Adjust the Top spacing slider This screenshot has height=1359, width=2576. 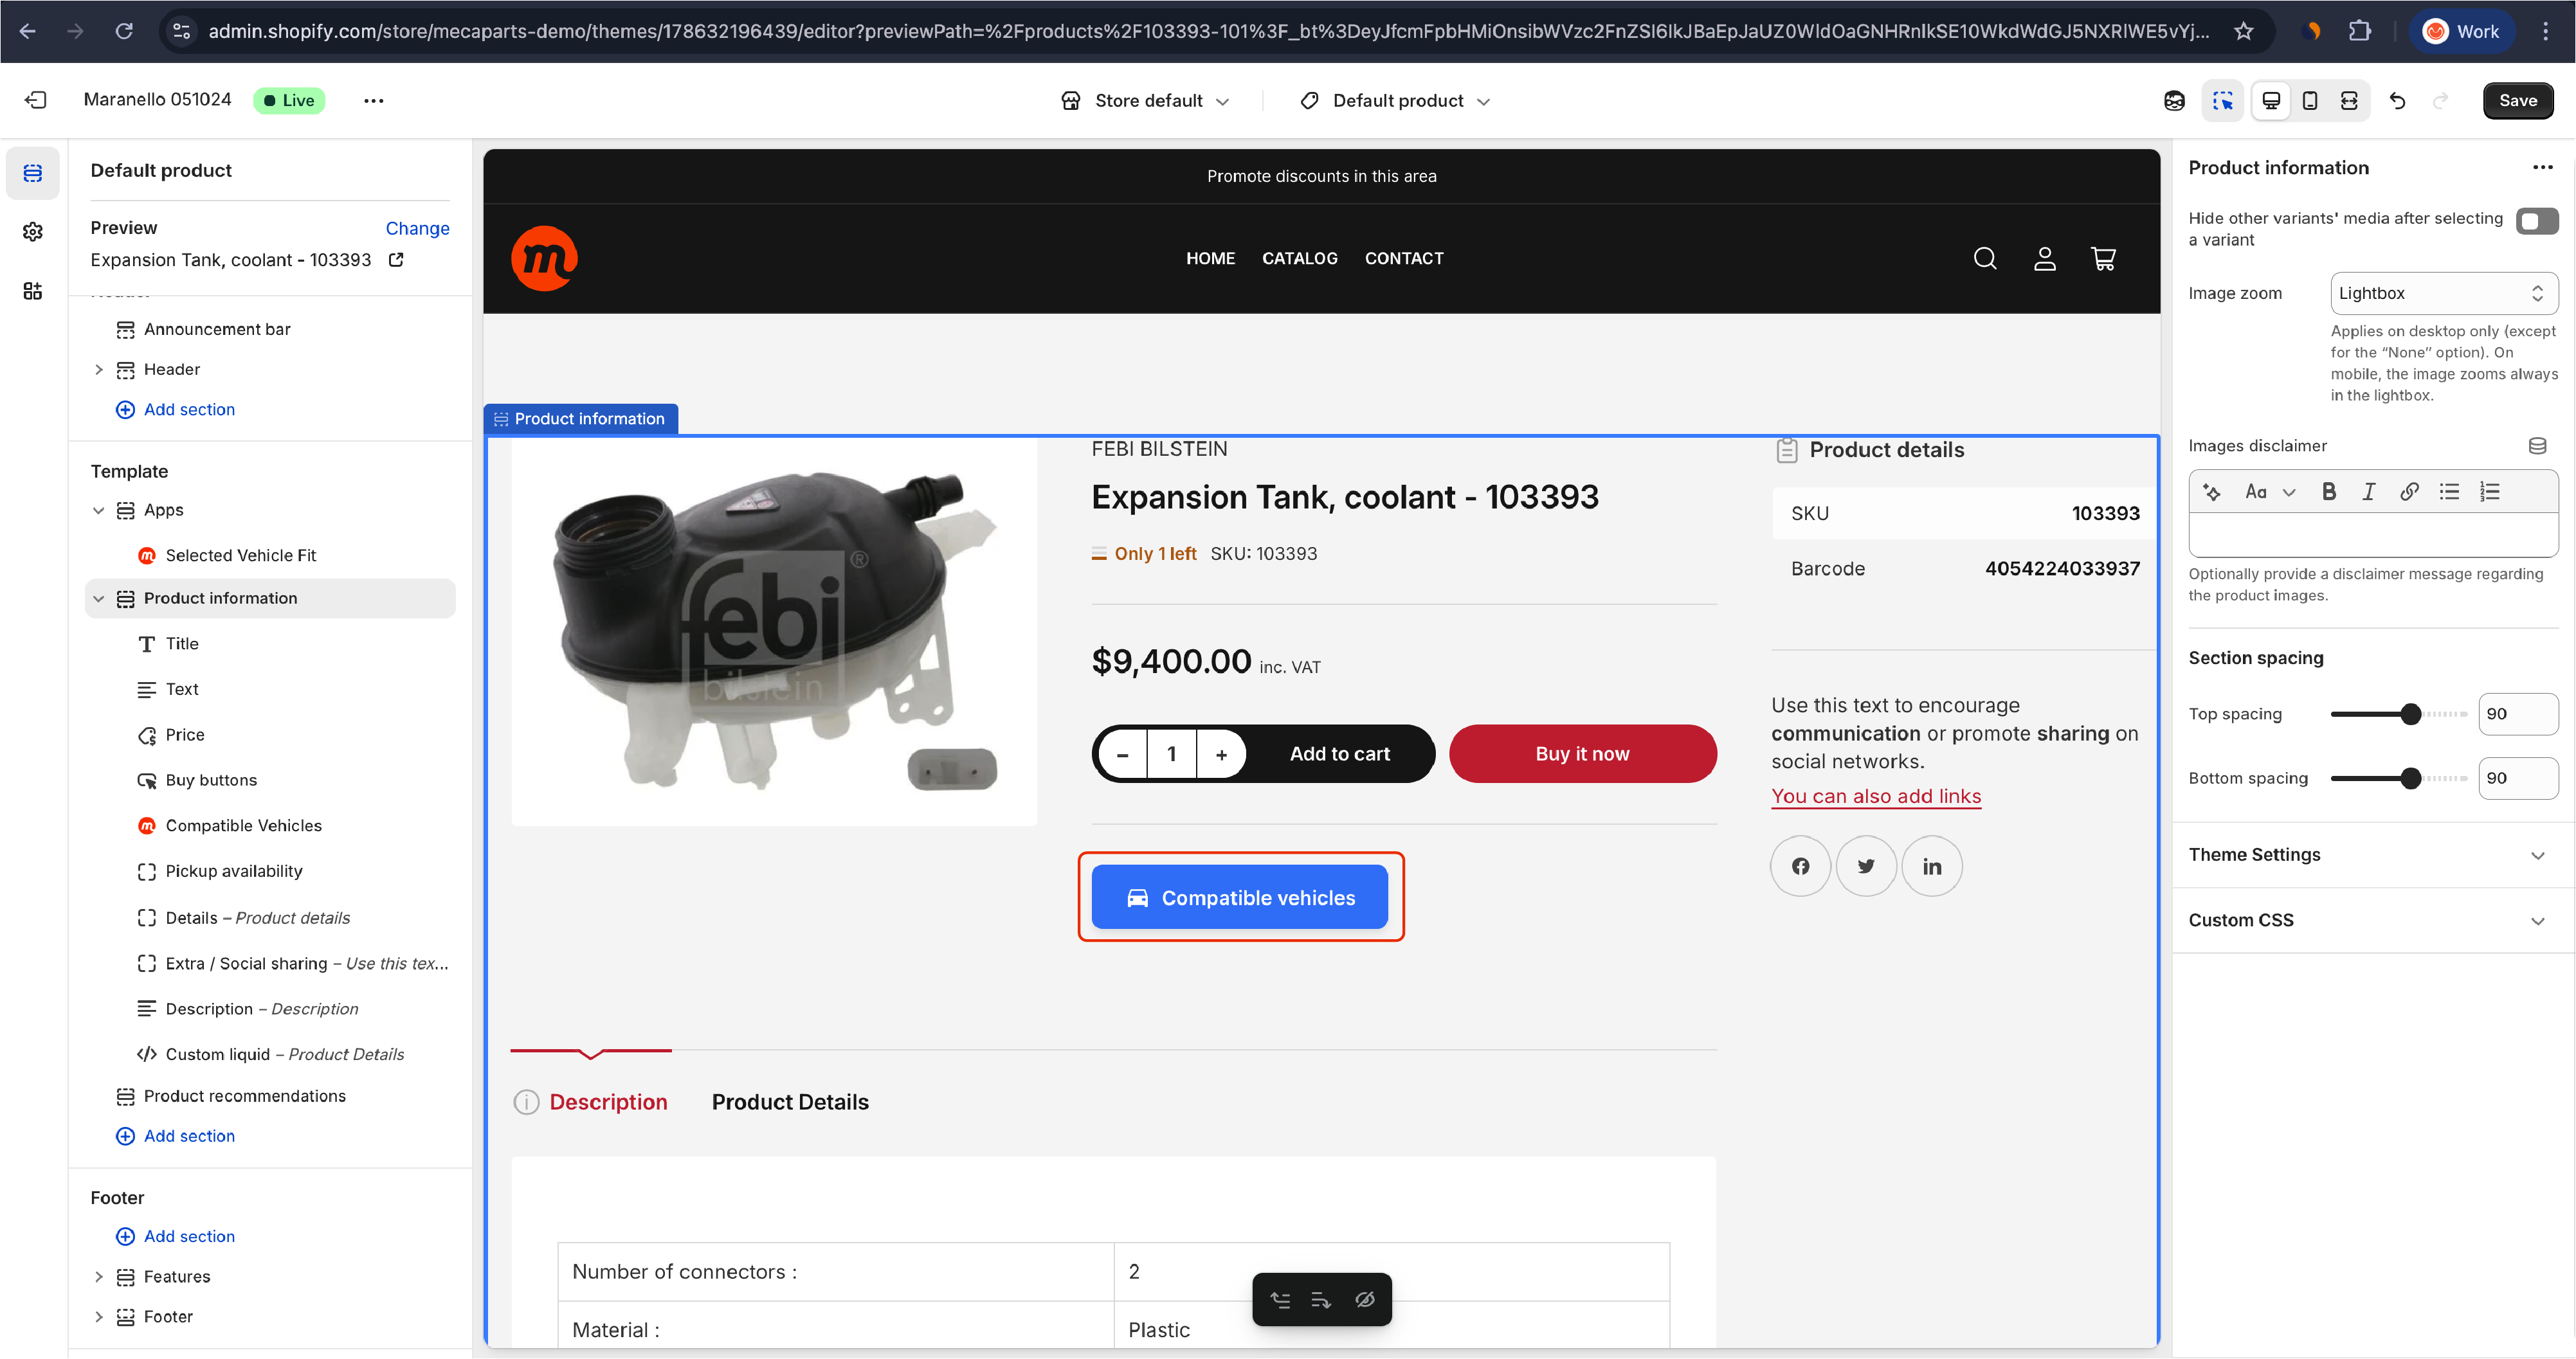pyautogui.click(x=2410, y=714)
